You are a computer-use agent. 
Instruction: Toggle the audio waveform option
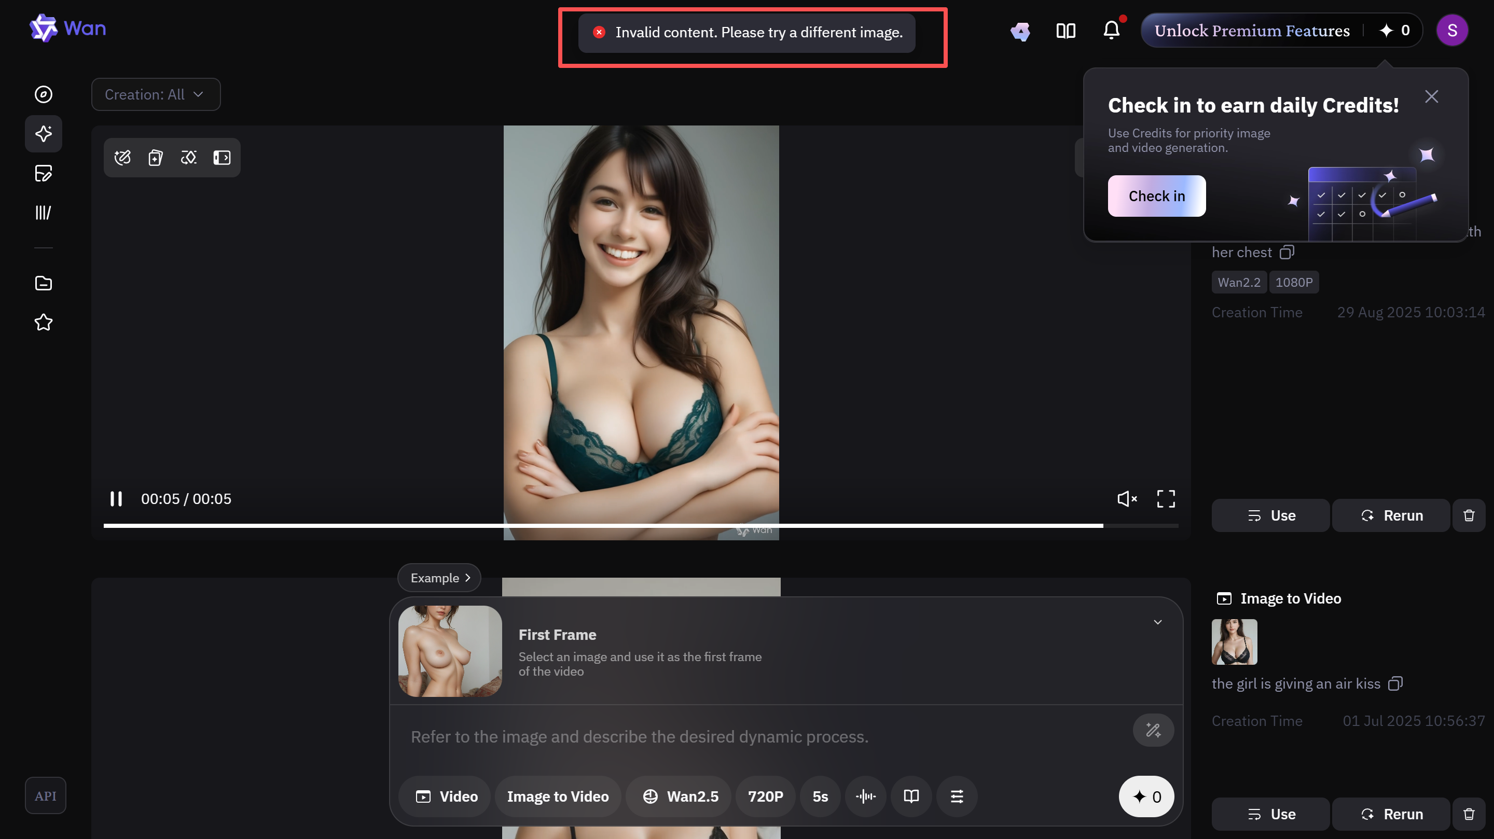point(865,796)
